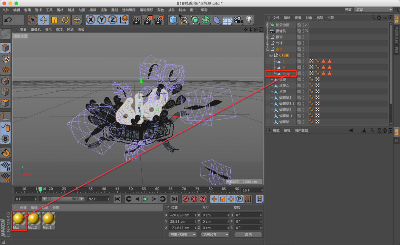
Task: Click the Undo arrow icon
Action: [8, 20]
